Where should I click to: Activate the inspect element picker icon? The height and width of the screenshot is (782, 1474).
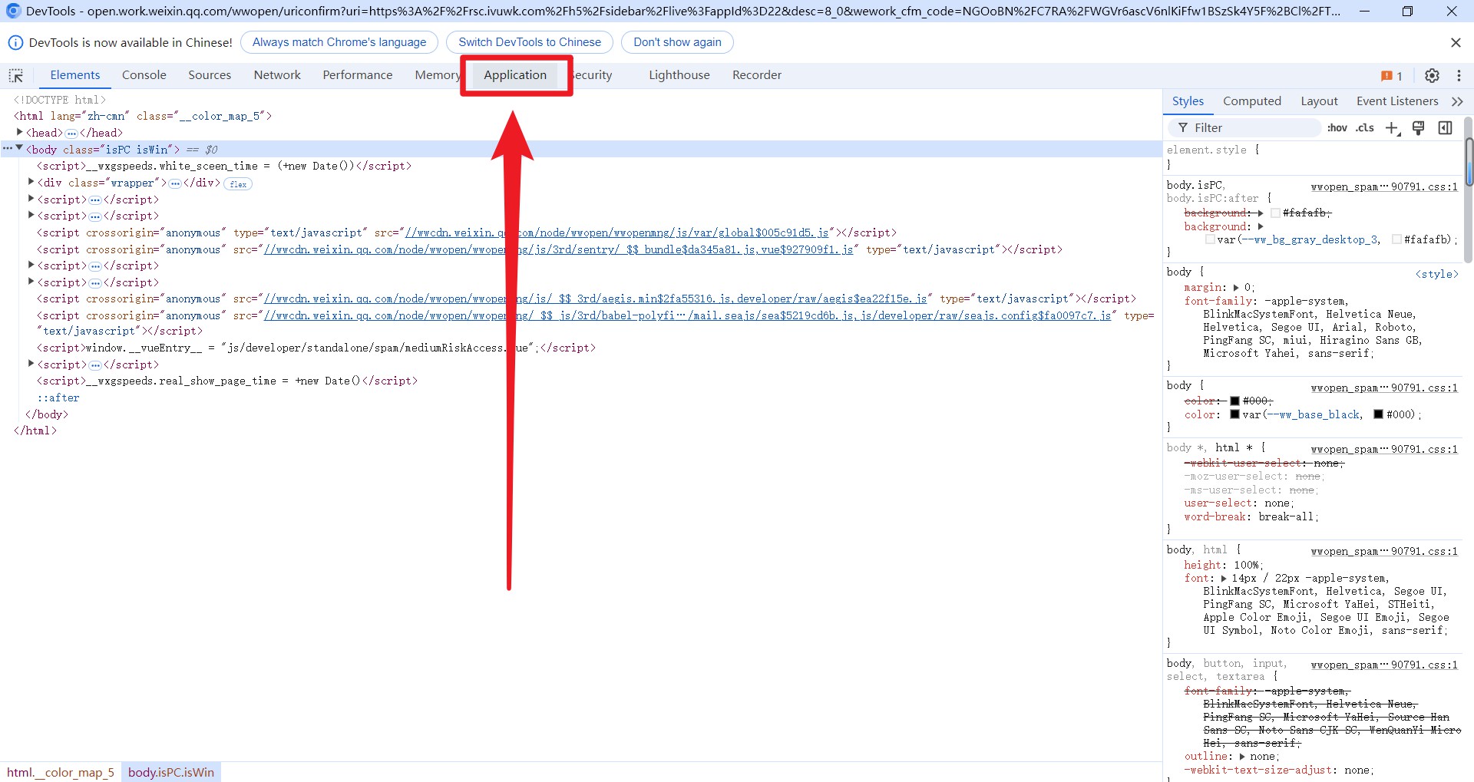click(x=16, y=75)
